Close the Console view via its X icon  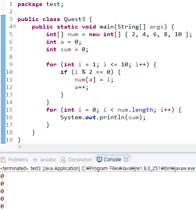pos(126,160)
